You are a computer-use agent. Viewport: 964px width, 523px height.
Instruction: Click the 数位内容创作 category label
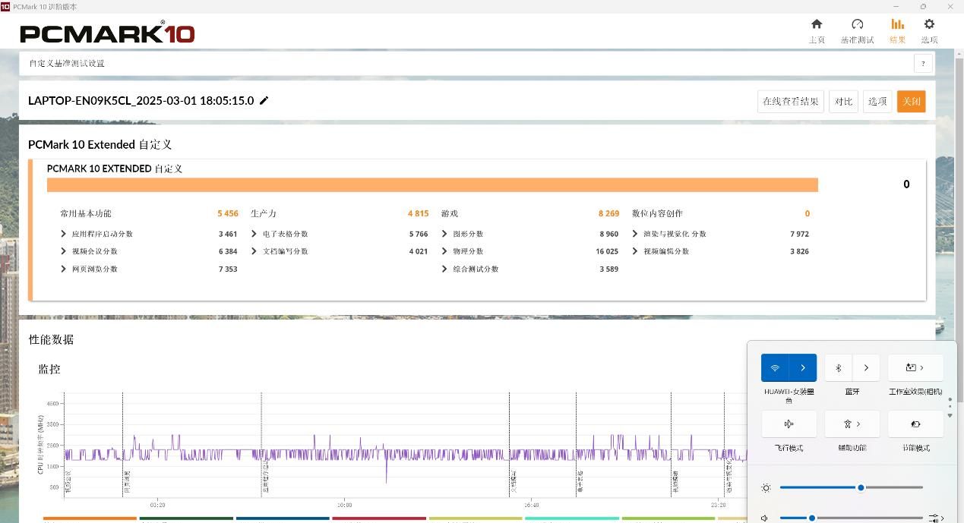[657, 213]
